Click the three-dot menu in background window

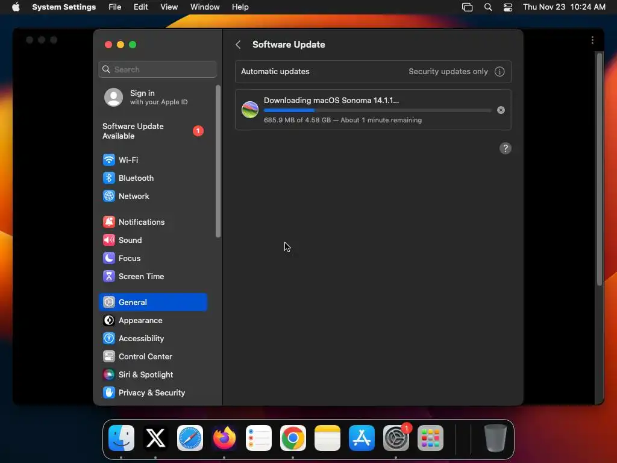(592, 40)
